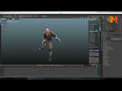Click the timeline horizontal scrollbar
This screenshot has height=91, width=122.
pos(50,76)
